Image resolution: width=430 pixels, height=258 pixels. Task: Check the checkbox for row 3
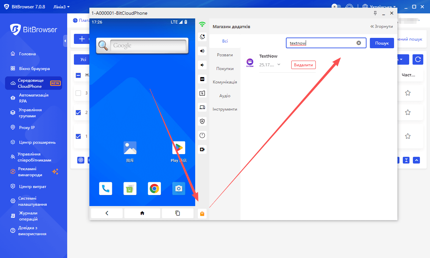(x=78, y=93)
